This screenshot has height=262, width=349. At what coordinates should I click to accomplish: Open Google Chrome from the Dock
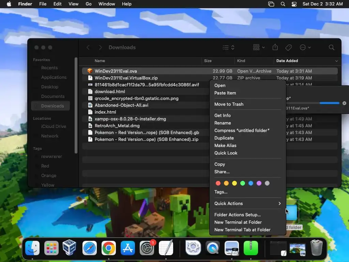coord(109,248)
